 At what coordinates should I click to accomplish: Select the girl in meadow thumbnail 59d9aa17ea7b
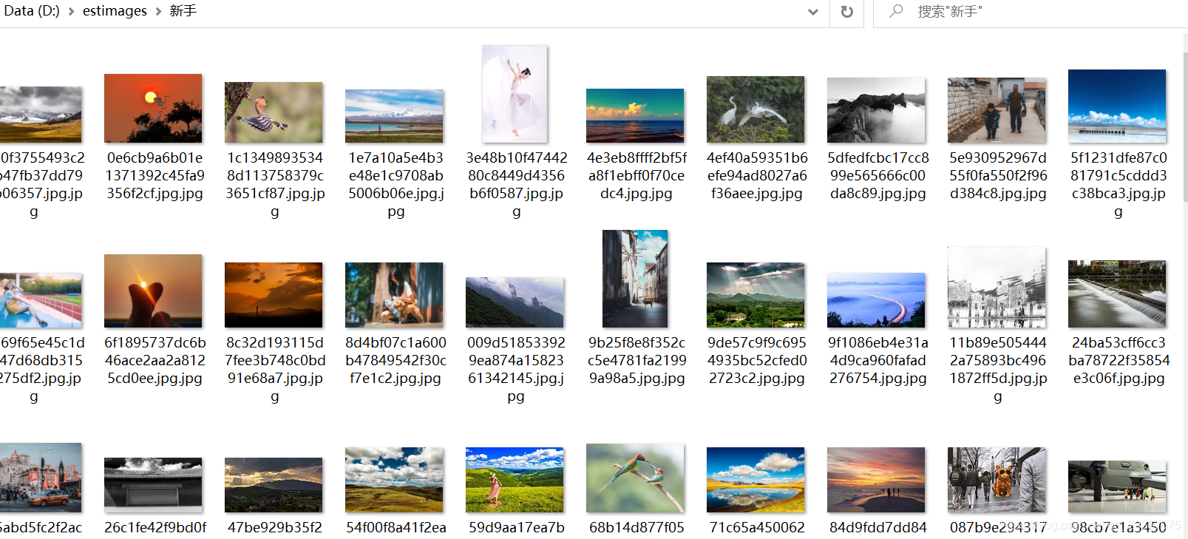point(515,480)
